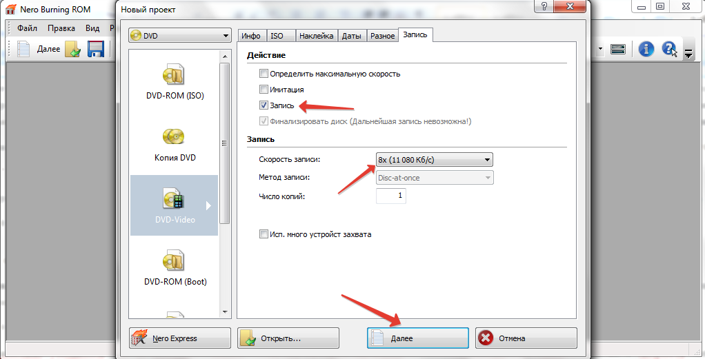Screen dimensions: 705x359
Task: Click the Далее button at dialog bottom
Action: [418, 338]
